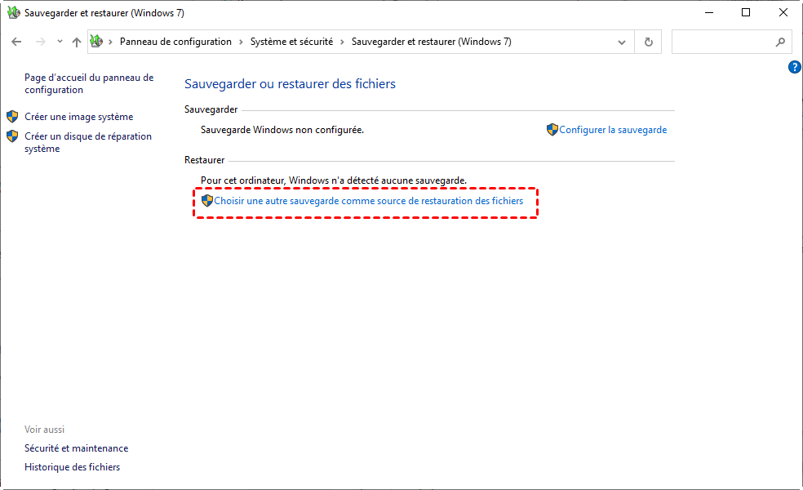Expand chevron after the address bar icon

coord(110,42)
